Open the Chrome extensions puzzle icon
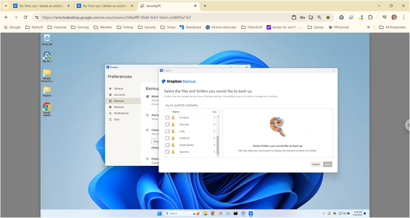The width and height of the screenshot is (410, 218). click(x=370, y=17)
